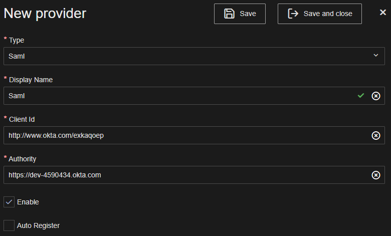Screen dimensions: 391x236
Task: Clear the Client Id field
Action: pos(375,135)
